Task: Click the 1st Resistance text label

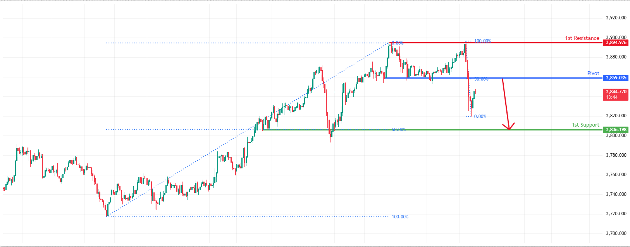Action: (x=582, y=38)
